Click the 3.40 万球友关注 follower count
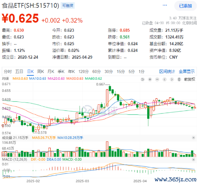This screenshot has height=185, width=199. (183, 18)
